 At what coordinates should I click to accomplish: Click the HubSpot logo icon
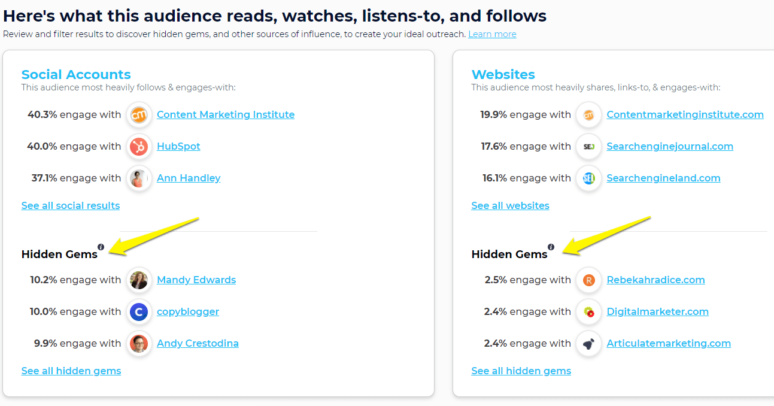click(139, 147)
